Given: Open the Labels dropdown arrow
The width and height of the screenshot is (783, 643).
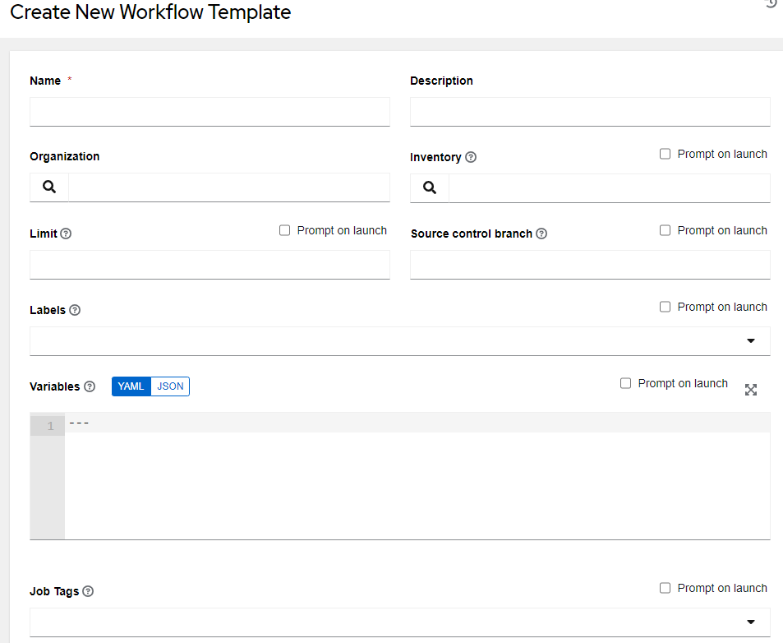Looking at the screenshot, I should (x=750, y=341).
